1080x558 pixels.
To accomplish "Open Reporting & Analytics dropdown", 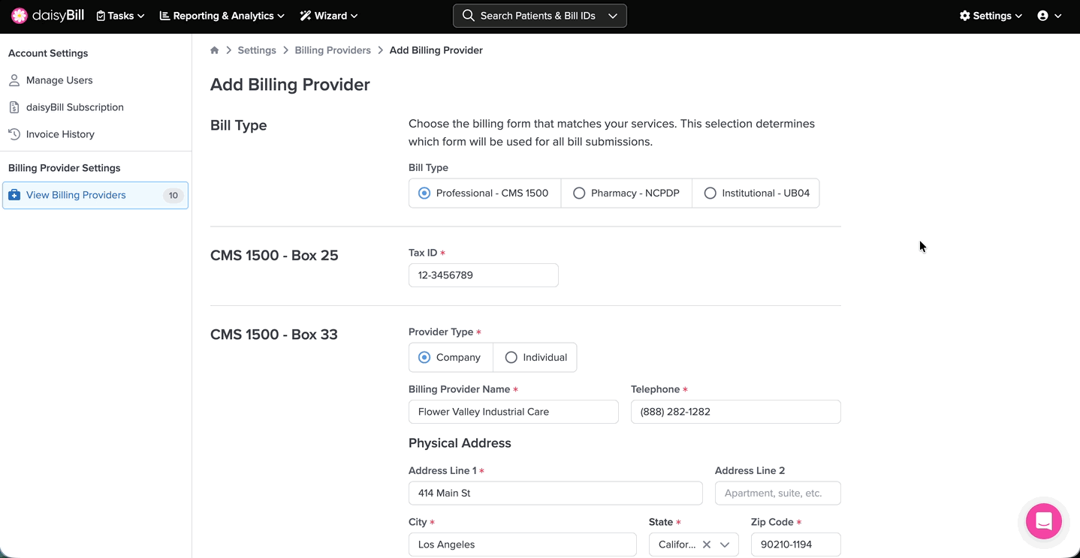I will coord(222,16).
